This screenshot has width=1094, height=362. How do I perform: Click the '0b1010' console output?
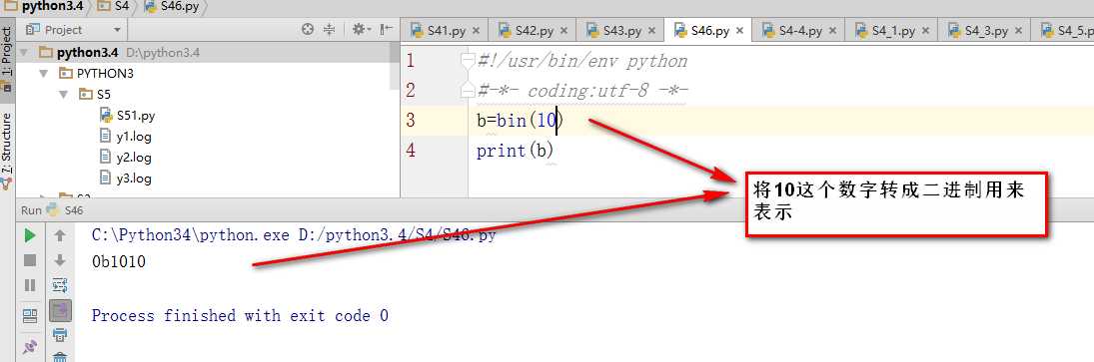(x=119, y=262)
